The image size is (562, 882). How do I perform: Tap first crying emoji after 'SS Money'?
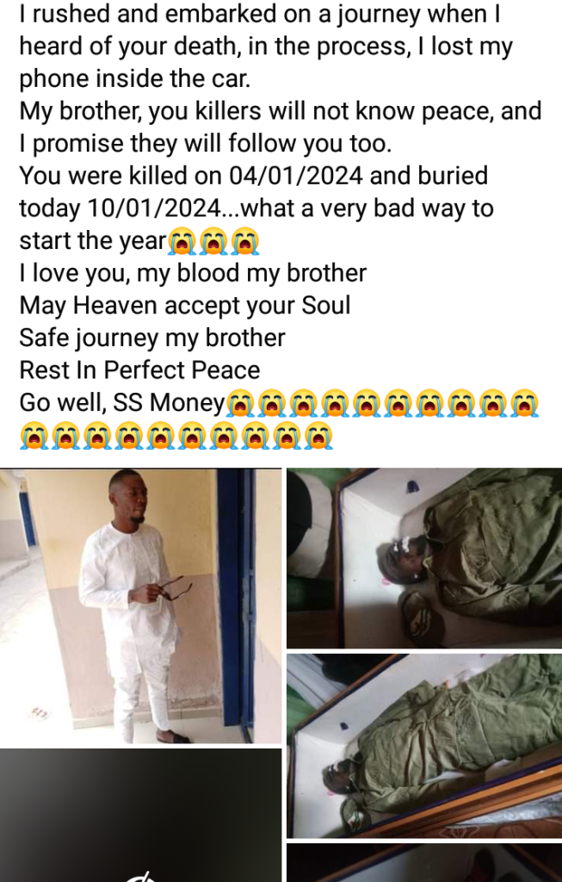tap(240, 403)
